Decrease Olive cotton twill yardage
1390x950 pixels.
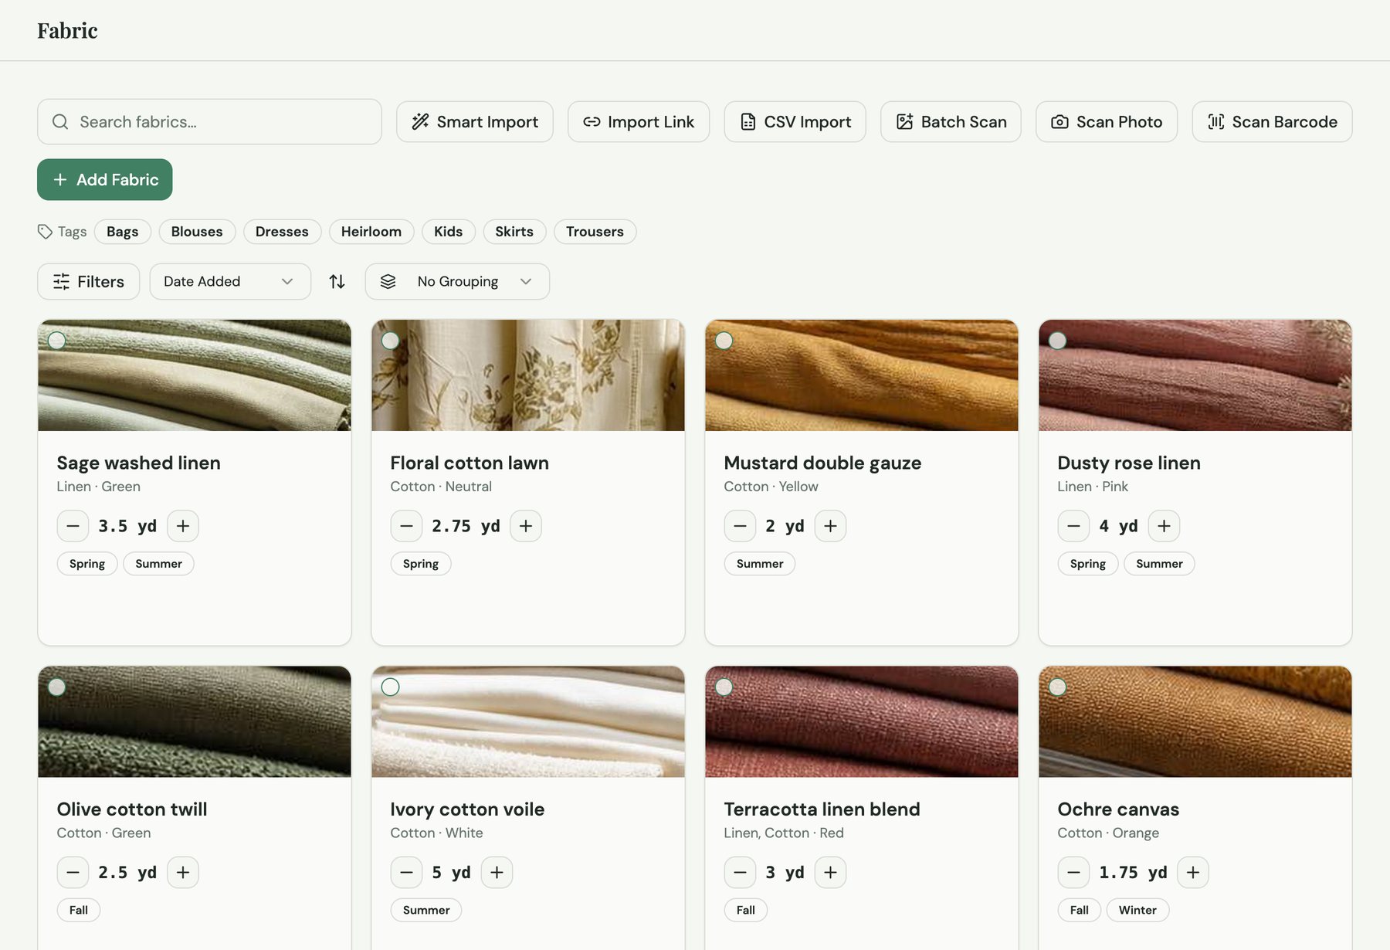[73, 872]
